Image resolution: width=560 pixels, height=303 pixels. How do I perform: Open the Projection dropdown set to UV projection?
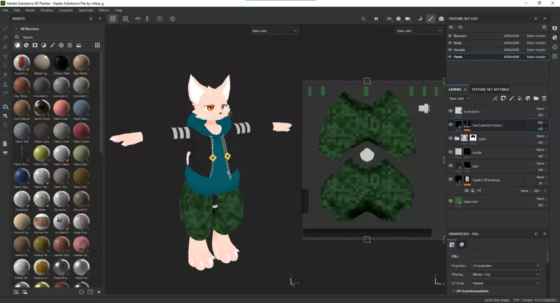point(505,266)
